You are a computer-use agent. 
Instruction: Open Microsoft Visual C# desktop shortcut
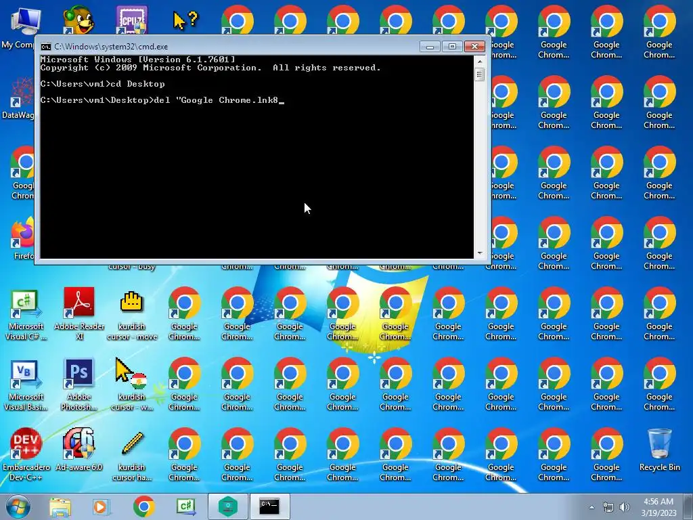(x=26, y=314)
